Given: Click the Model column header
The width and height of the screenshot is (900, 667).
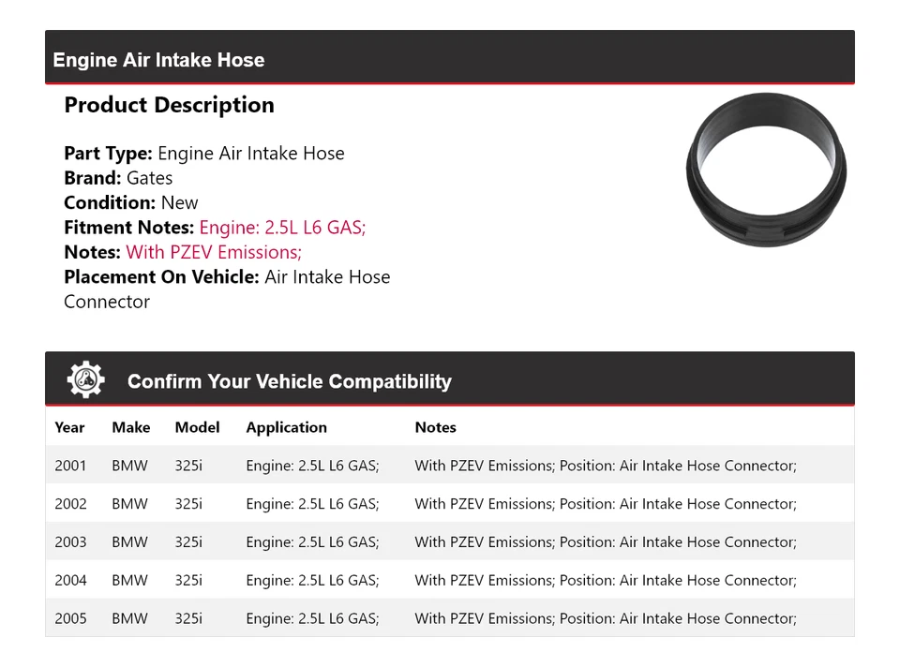Looking at the screenshot, I should click(x=197, y=427).
